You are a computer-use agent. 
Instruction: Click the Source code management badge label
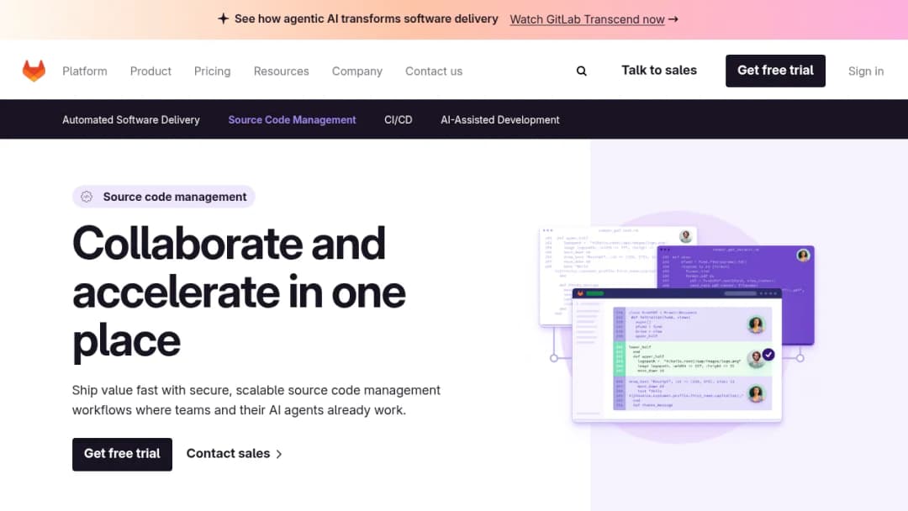175,197
